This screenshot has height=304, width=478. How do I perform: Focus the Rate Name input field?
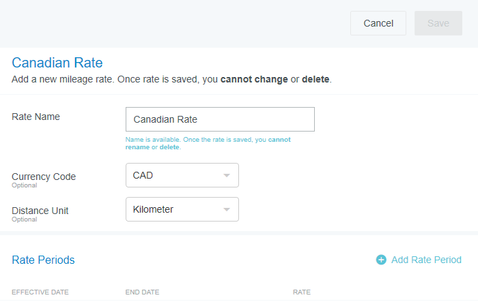coord(220,119)
